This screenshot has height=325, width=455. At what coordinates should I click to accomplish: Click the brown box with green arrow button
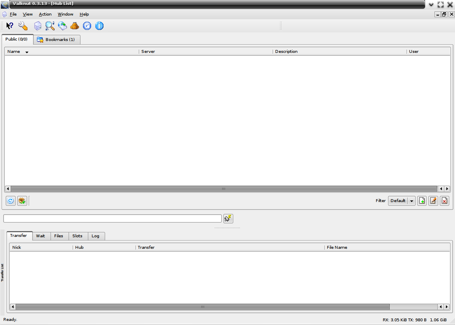click(x=22, y=201)
